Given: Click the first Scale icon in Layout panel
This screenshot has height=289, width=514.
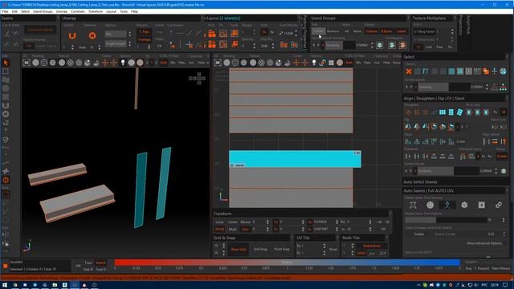Looking at the screenshot, I should 235,34.
